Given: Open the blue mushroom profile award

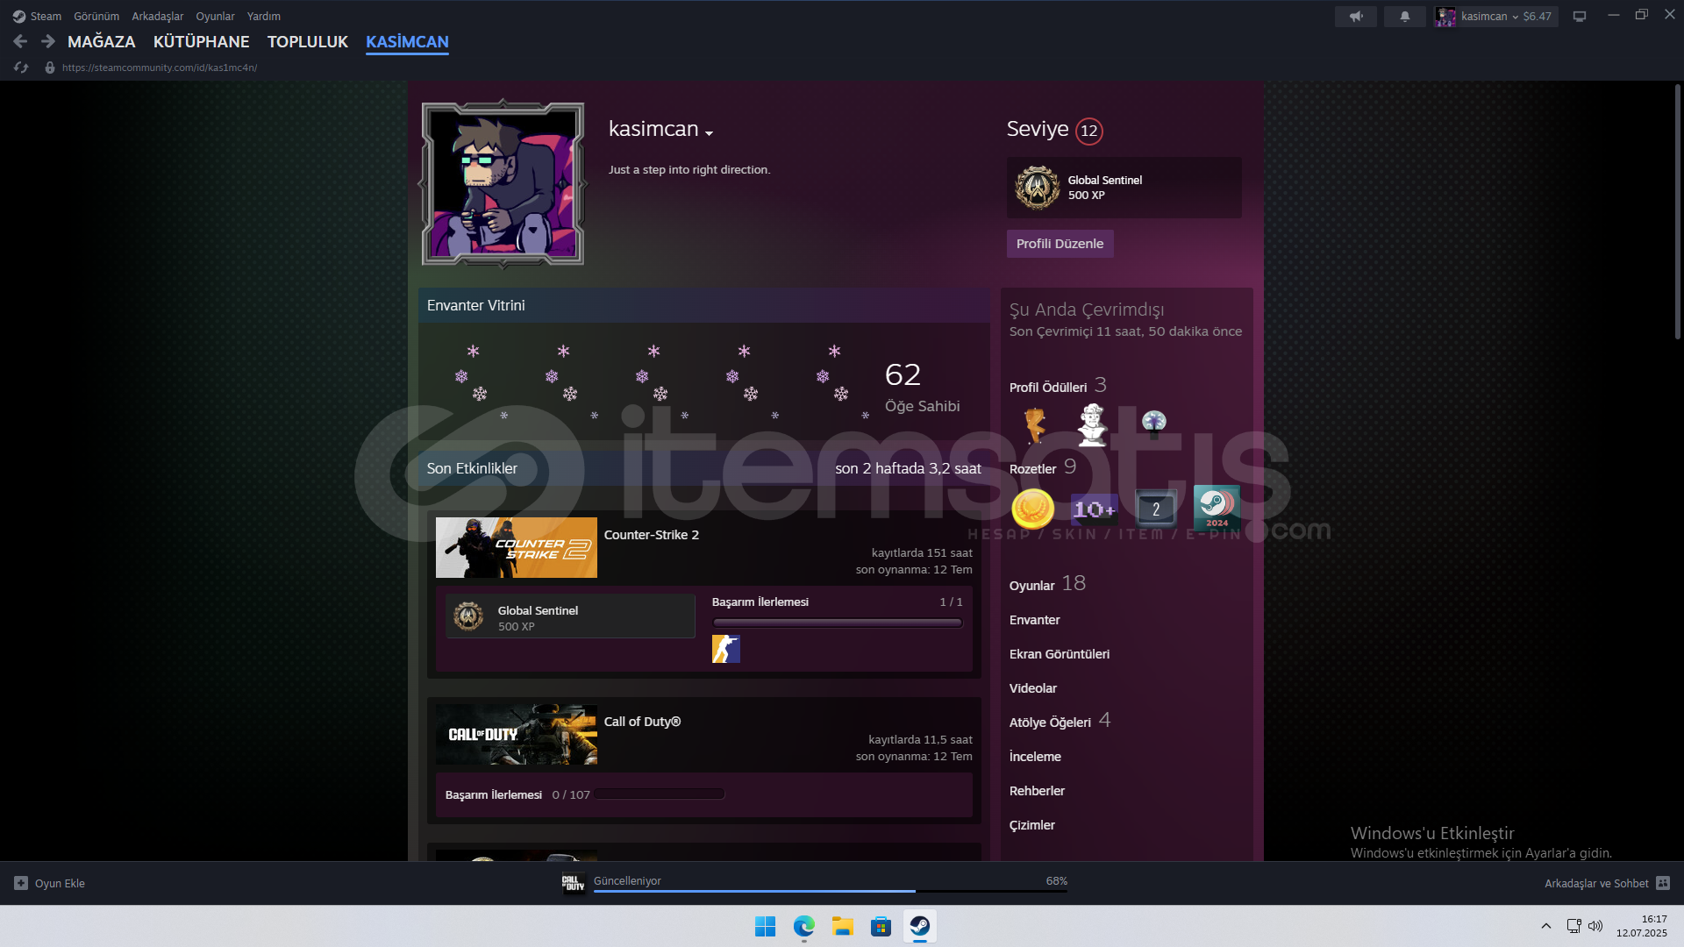Looking at the screenshot, I should [1154, 424].
